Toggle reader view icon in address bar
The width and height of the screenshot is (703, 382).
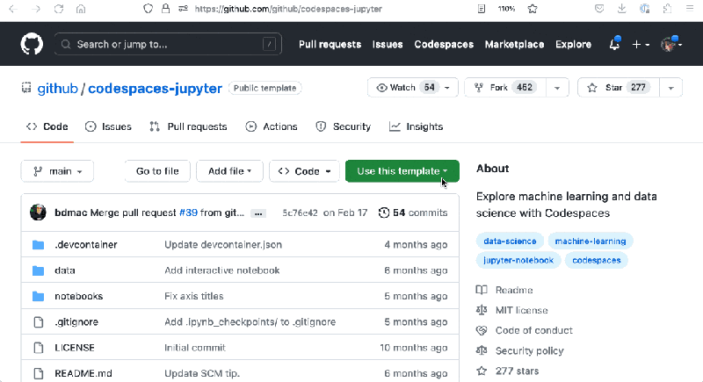pyautogui.click(x=482, y=9)
